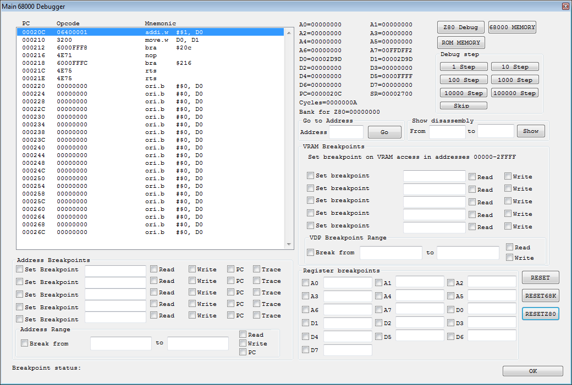The image size is (572, 385).
Task: Focus first VRAM breakpoint address field
Action: [x=434, y=176]
